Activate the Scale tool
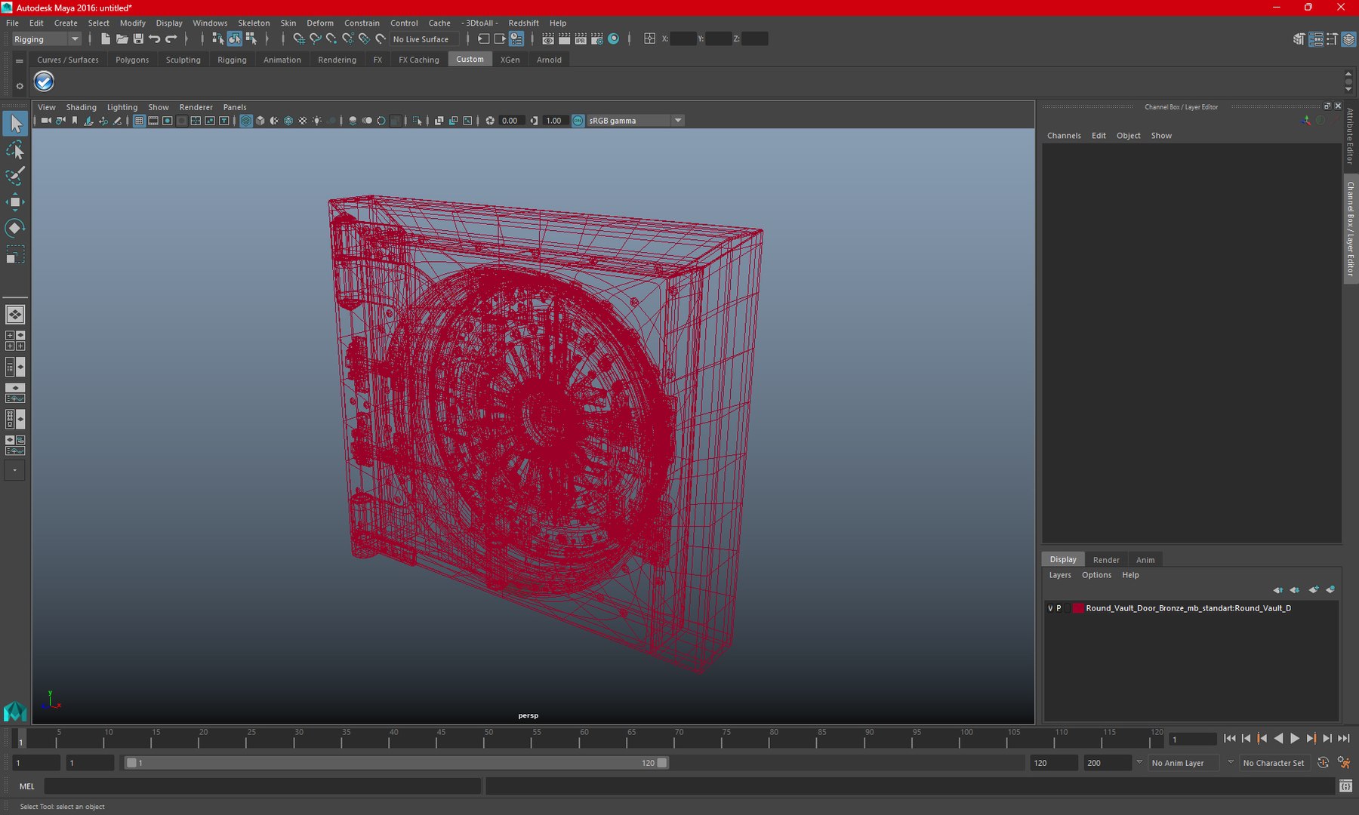Image resolution: width=1359 pixels, height=815 pixels. click(15, 254)
